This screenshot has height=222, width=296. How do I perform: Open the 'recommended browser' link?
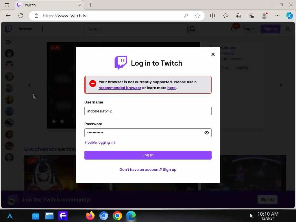120,88
